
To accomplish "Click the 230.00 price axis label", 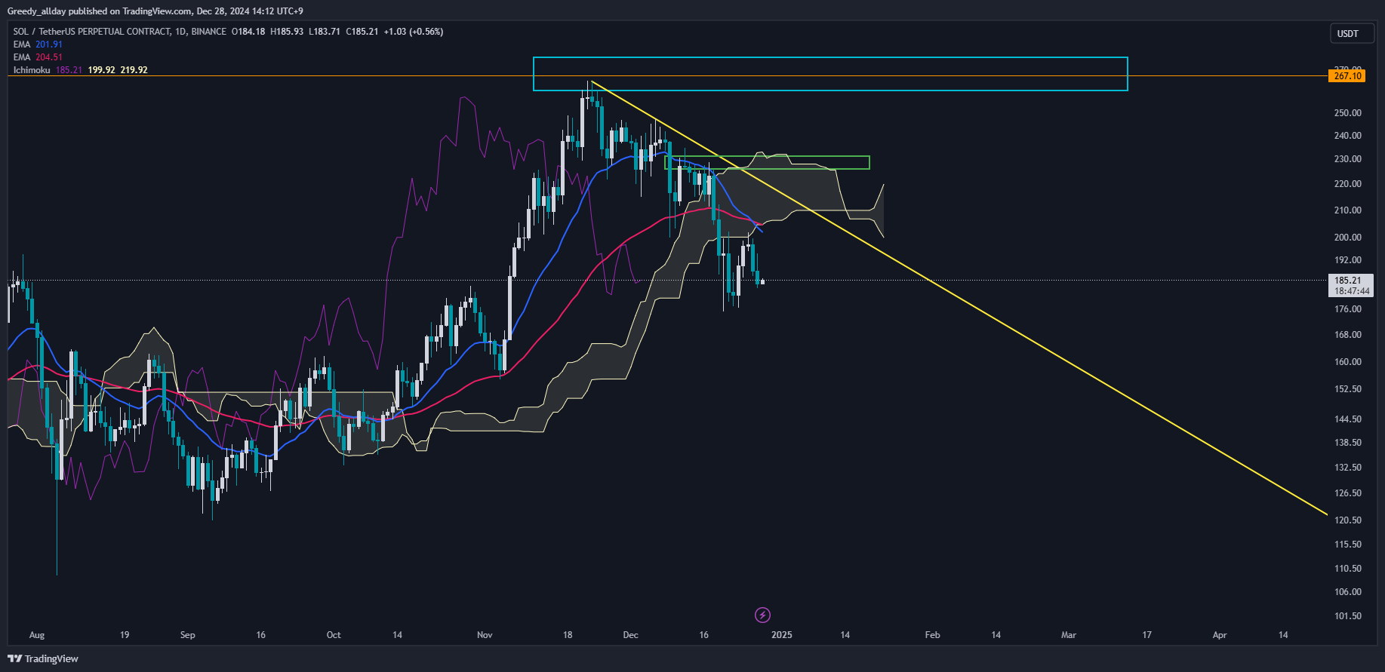I will (1348, 159).
